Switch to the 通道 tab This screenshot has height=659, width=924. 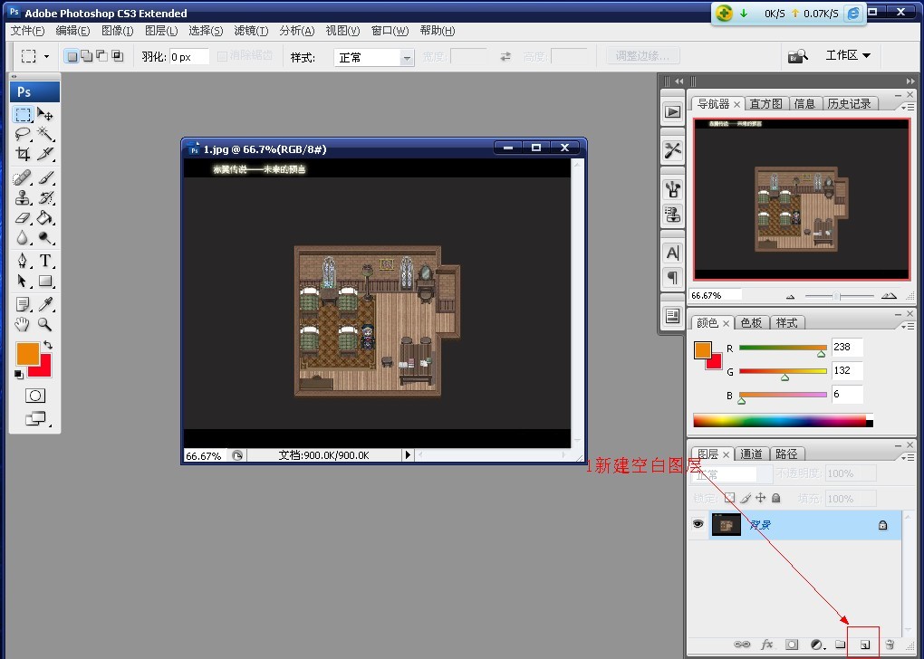click(751, 454)
